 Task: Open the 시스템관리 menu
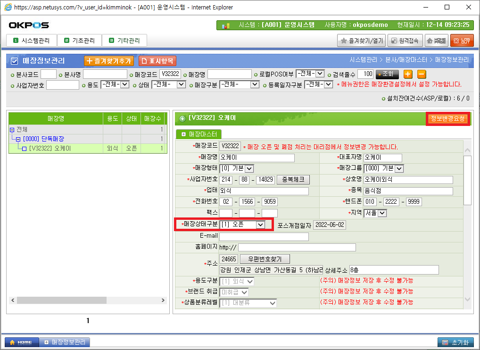click(31, 41)
